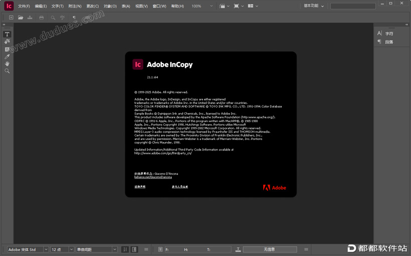Click the text fit progress icon
This screenshot has width=411, height=256.
[238, 249]
